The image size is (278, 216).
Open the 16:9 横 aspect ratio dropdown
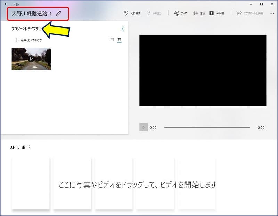216,13
